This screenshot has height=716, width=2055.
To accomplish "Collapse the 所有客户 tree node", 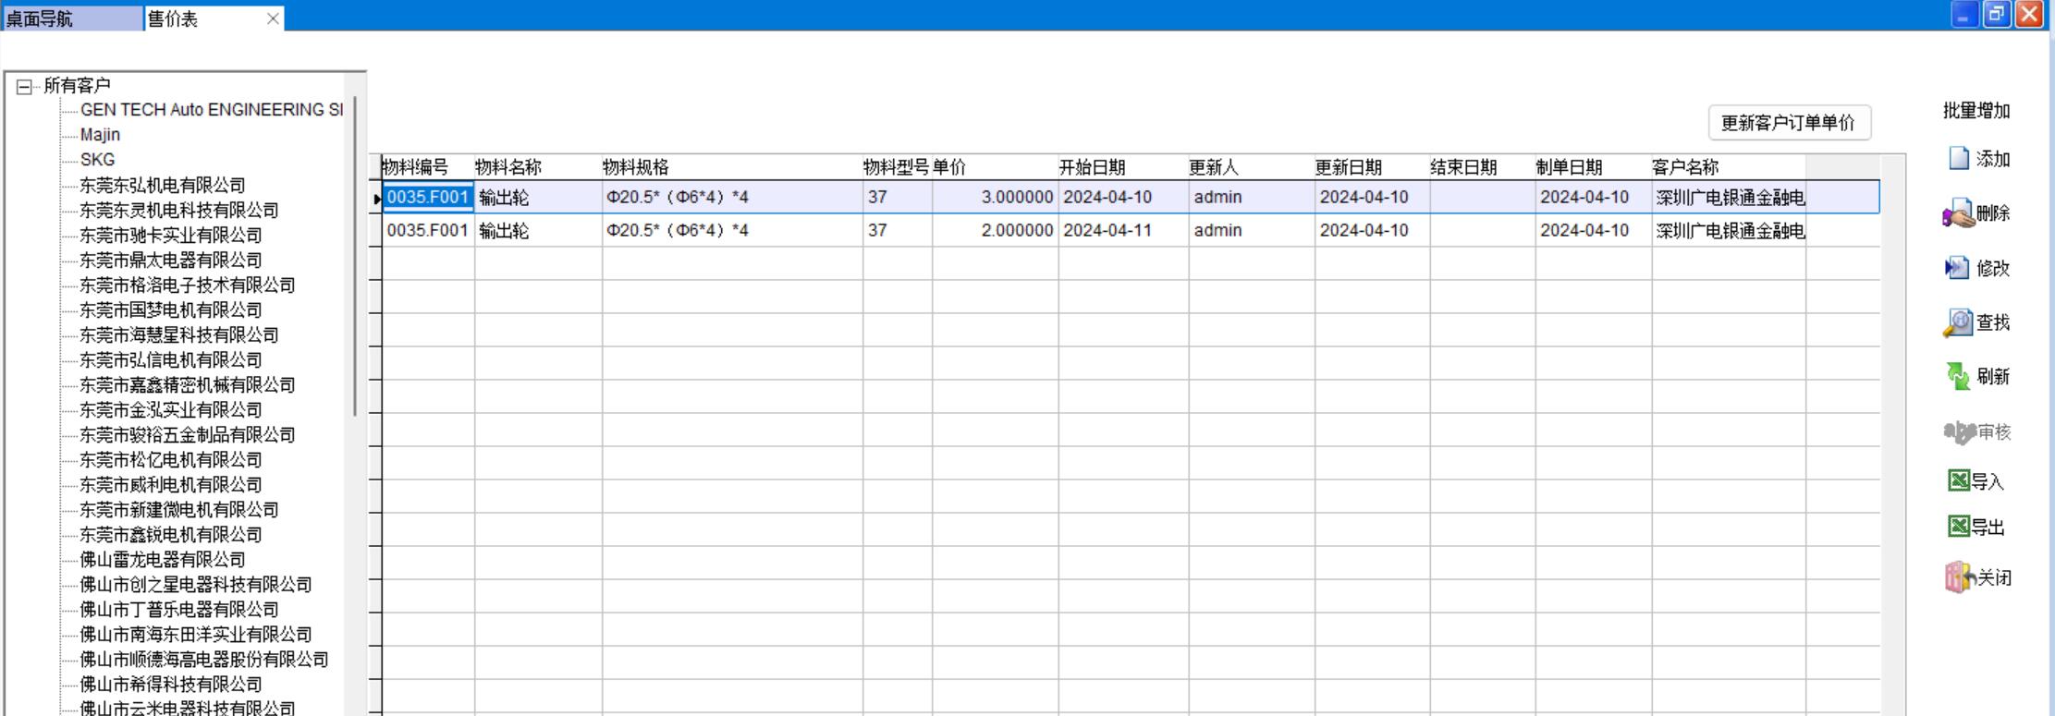I will coord(24,87).
